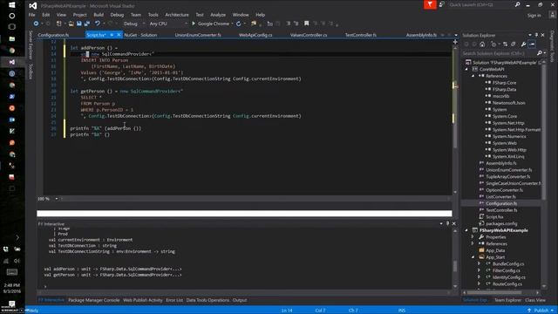Switch to the Class View tab
This screenshot has height=314, width=558.
tap(535, 300)
